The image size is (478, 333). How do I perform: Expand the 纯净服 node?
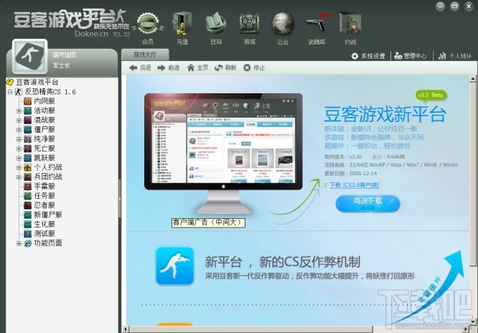[x=19, y=139]
